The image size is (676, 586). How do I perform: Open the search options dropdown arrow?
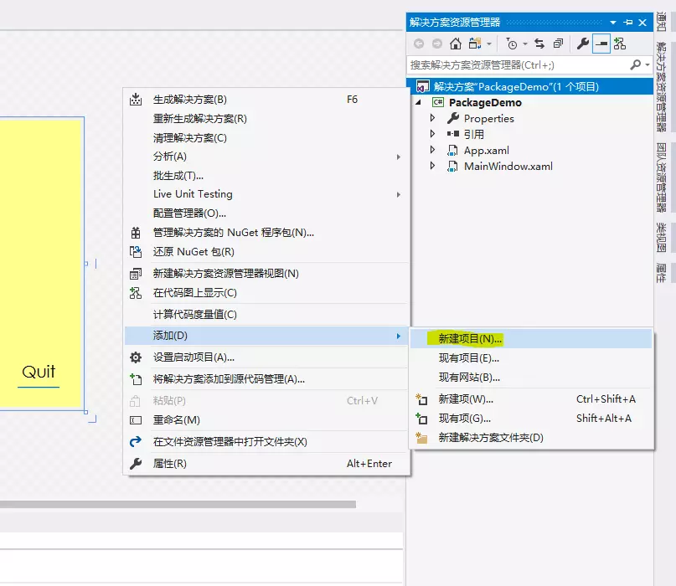pyautogui.click(x=648, y=64)
